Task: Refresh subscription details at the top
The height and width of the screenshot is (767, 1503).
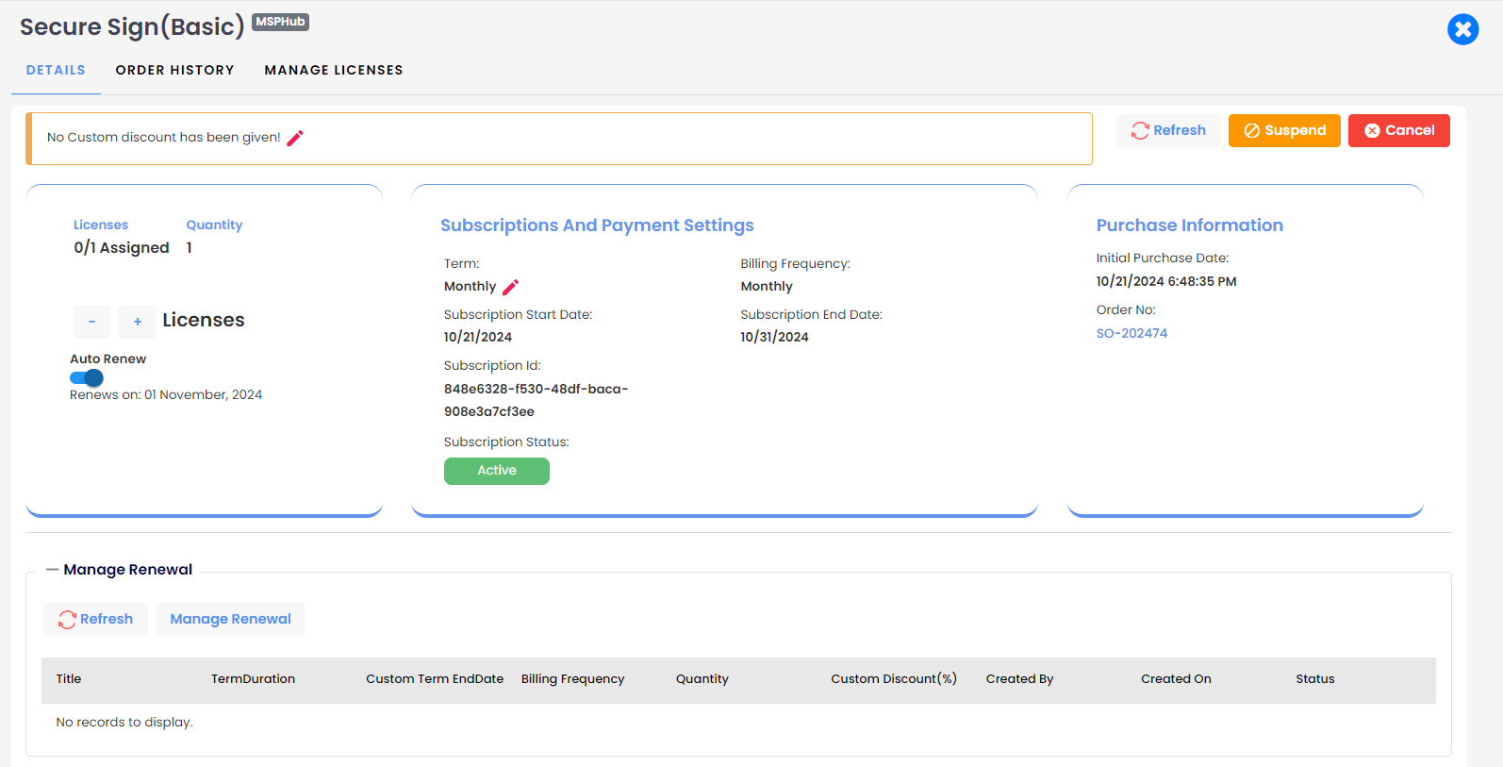Action: (1168, 130)
